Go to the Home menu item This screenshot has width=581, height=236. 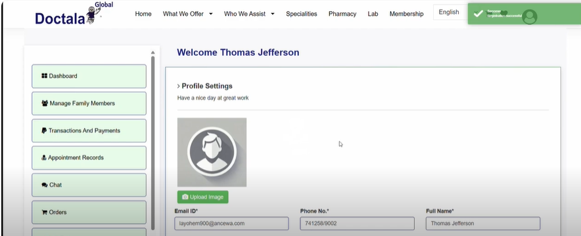[x=143, y=14]
